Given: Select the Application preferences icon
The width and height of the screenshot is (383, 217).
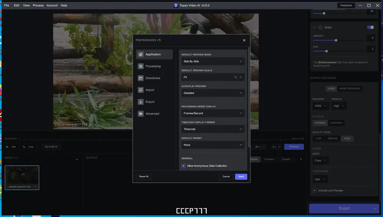Looking at the screenshot, I should [x=141, y=54].
